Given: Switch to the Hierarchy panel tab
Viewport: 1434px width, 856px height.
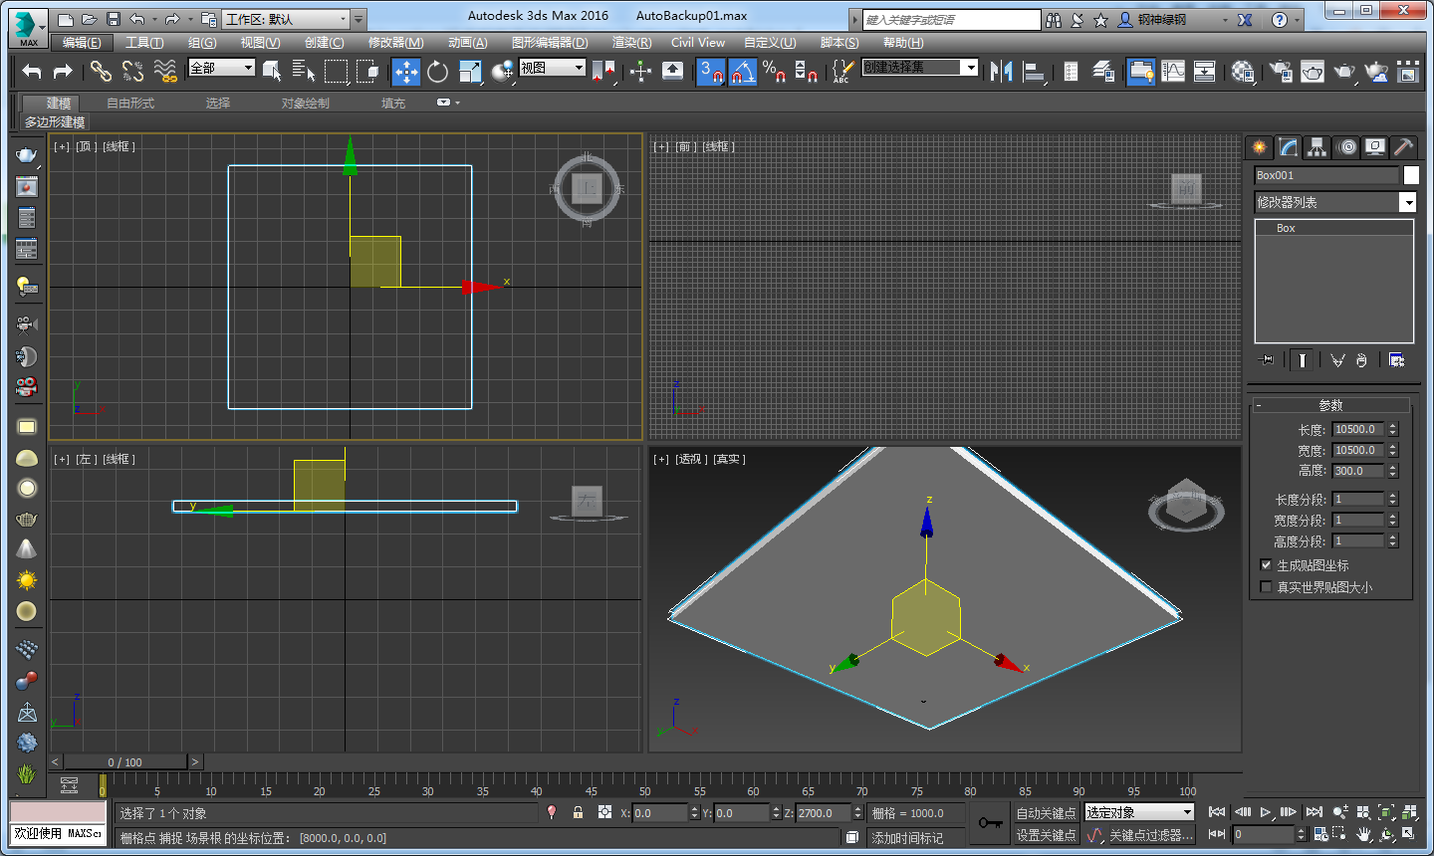Looking at the screenshot, I should (1317, 147).
